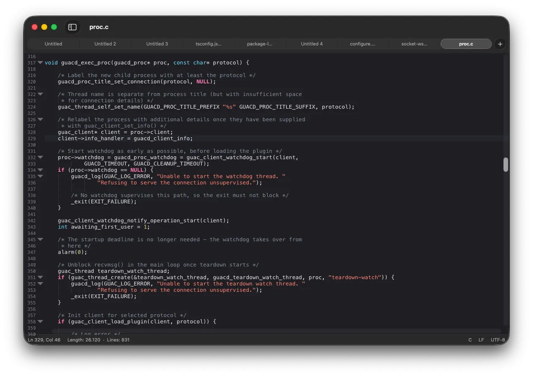
Task: Switch to the Untitled 2 tab
Action: coord(105,44)
